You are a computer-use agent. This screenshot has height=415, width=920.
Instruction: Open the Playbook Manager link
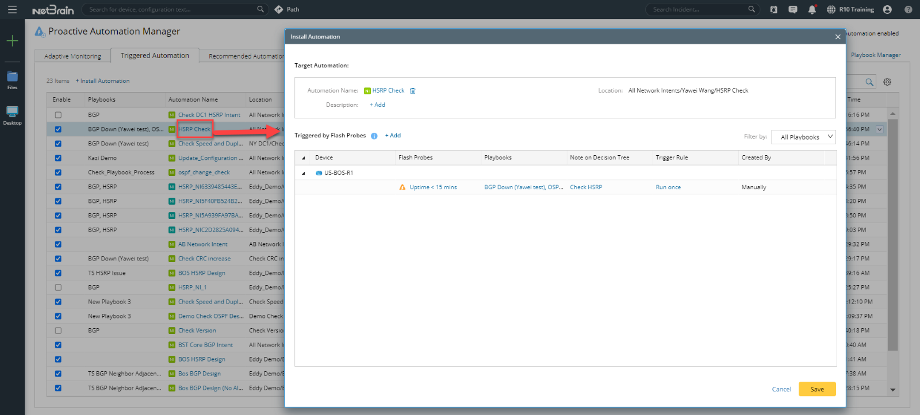(x=876, y=55)
